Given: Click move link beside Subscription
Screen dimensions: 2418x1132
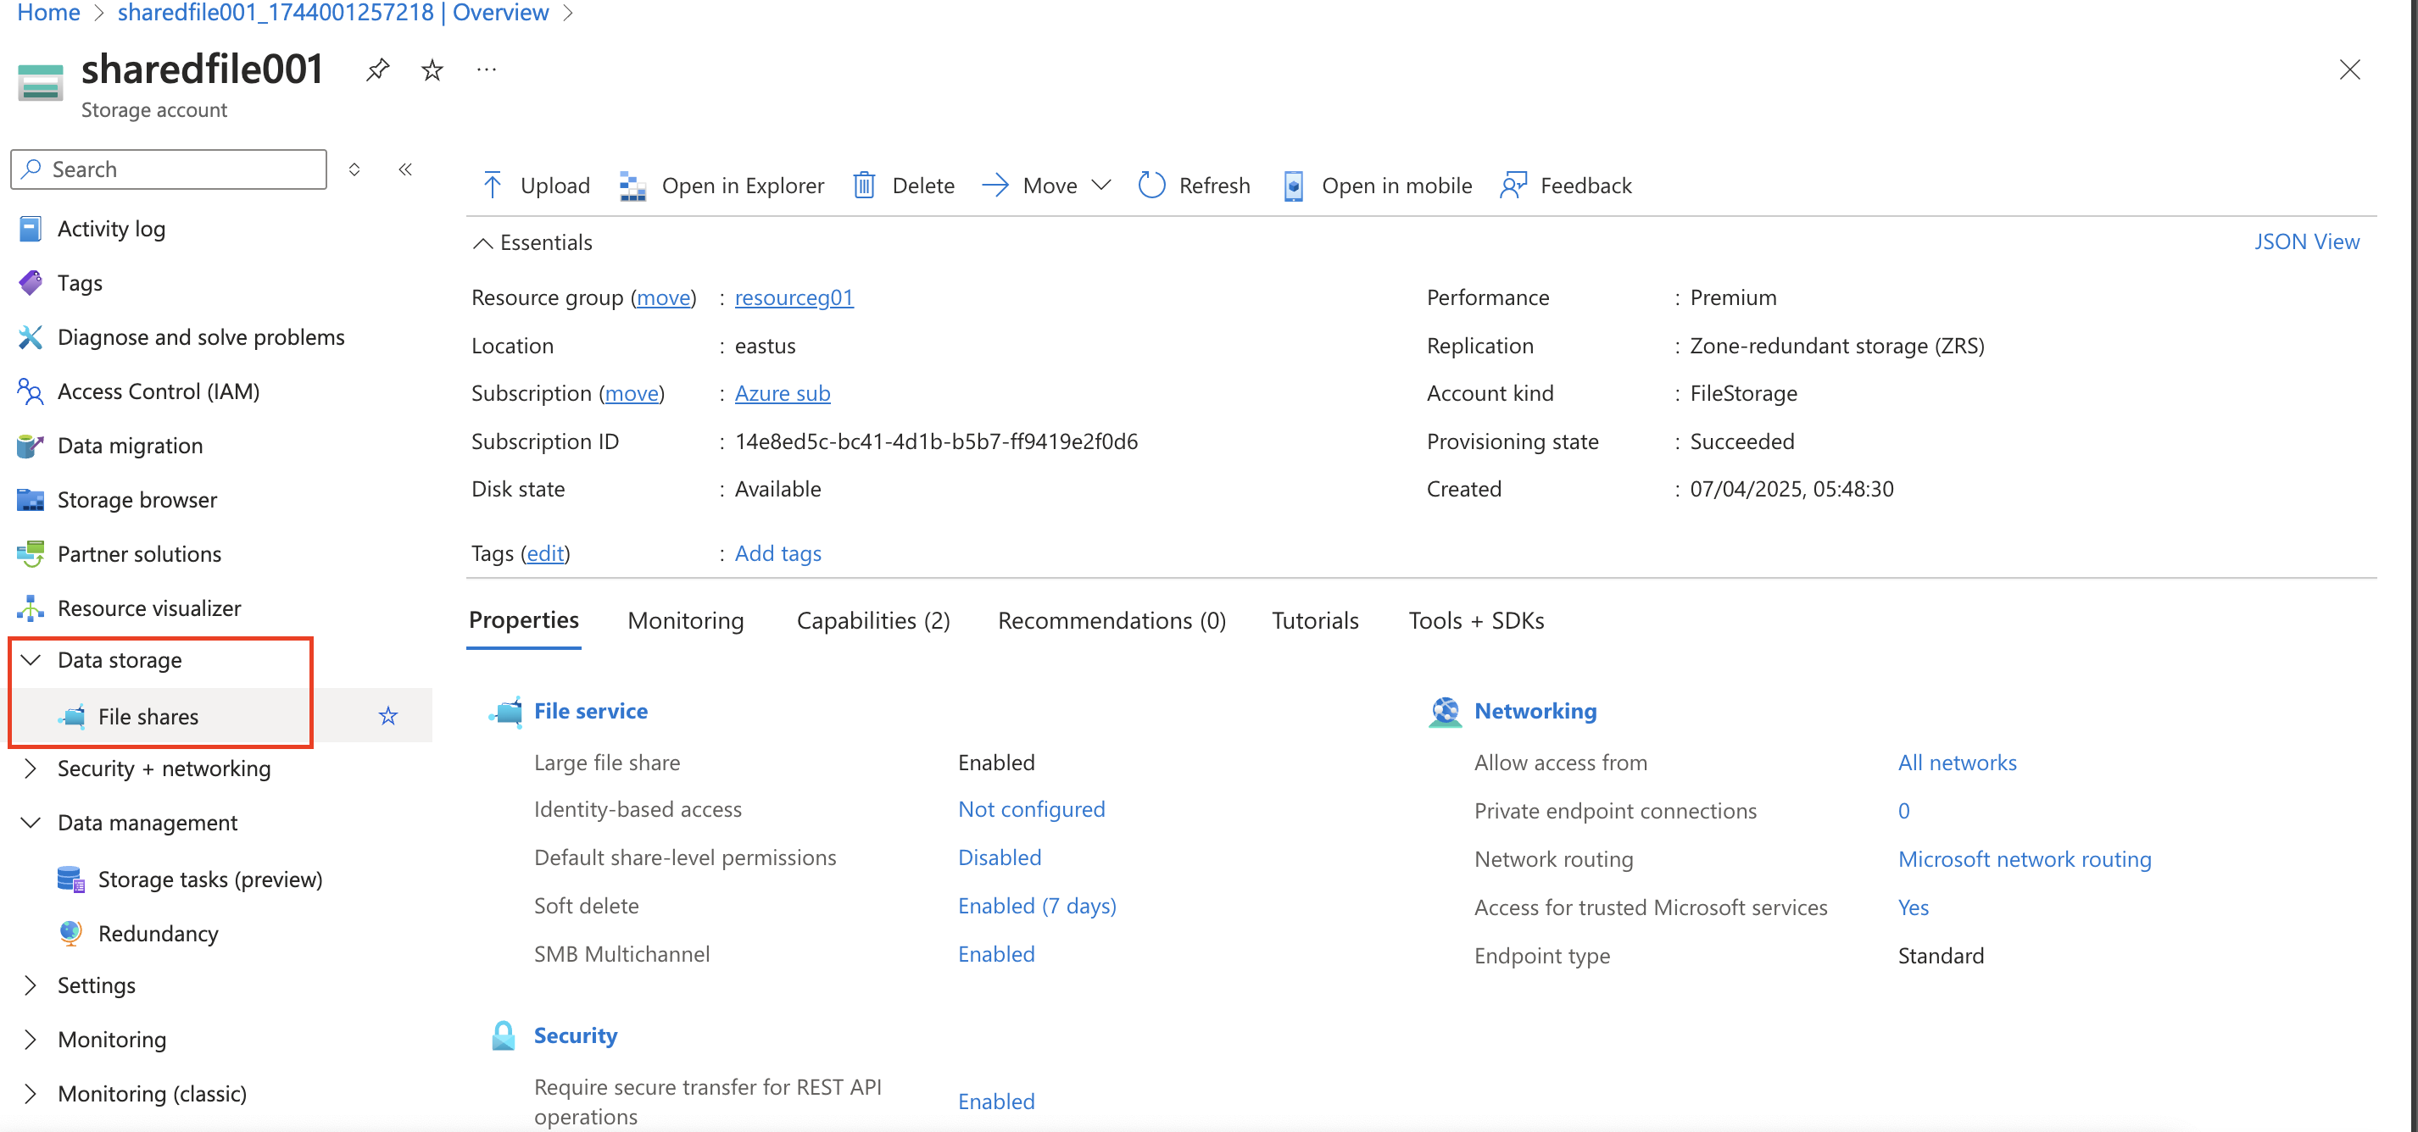Looking at the screenshot, I should click(x=632, y=394).
